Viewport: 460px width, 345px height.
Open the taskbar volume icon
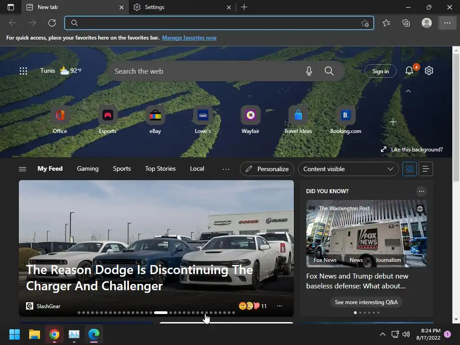(x=406, y=334)
